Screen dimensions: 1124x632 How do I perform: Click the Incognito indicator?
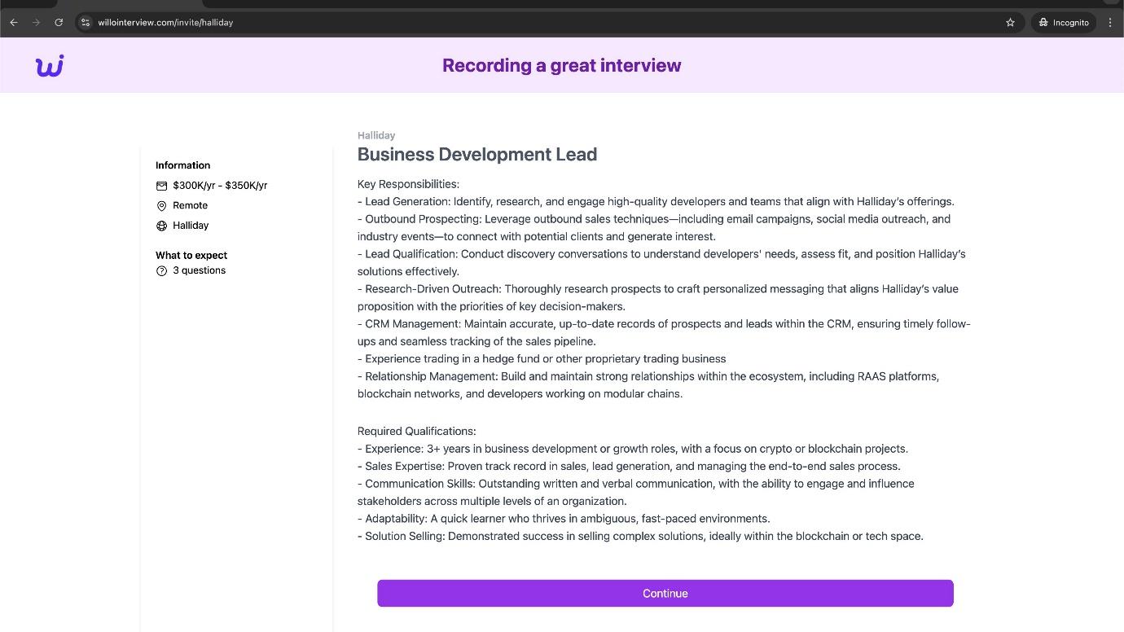(x=1064, y=23)
